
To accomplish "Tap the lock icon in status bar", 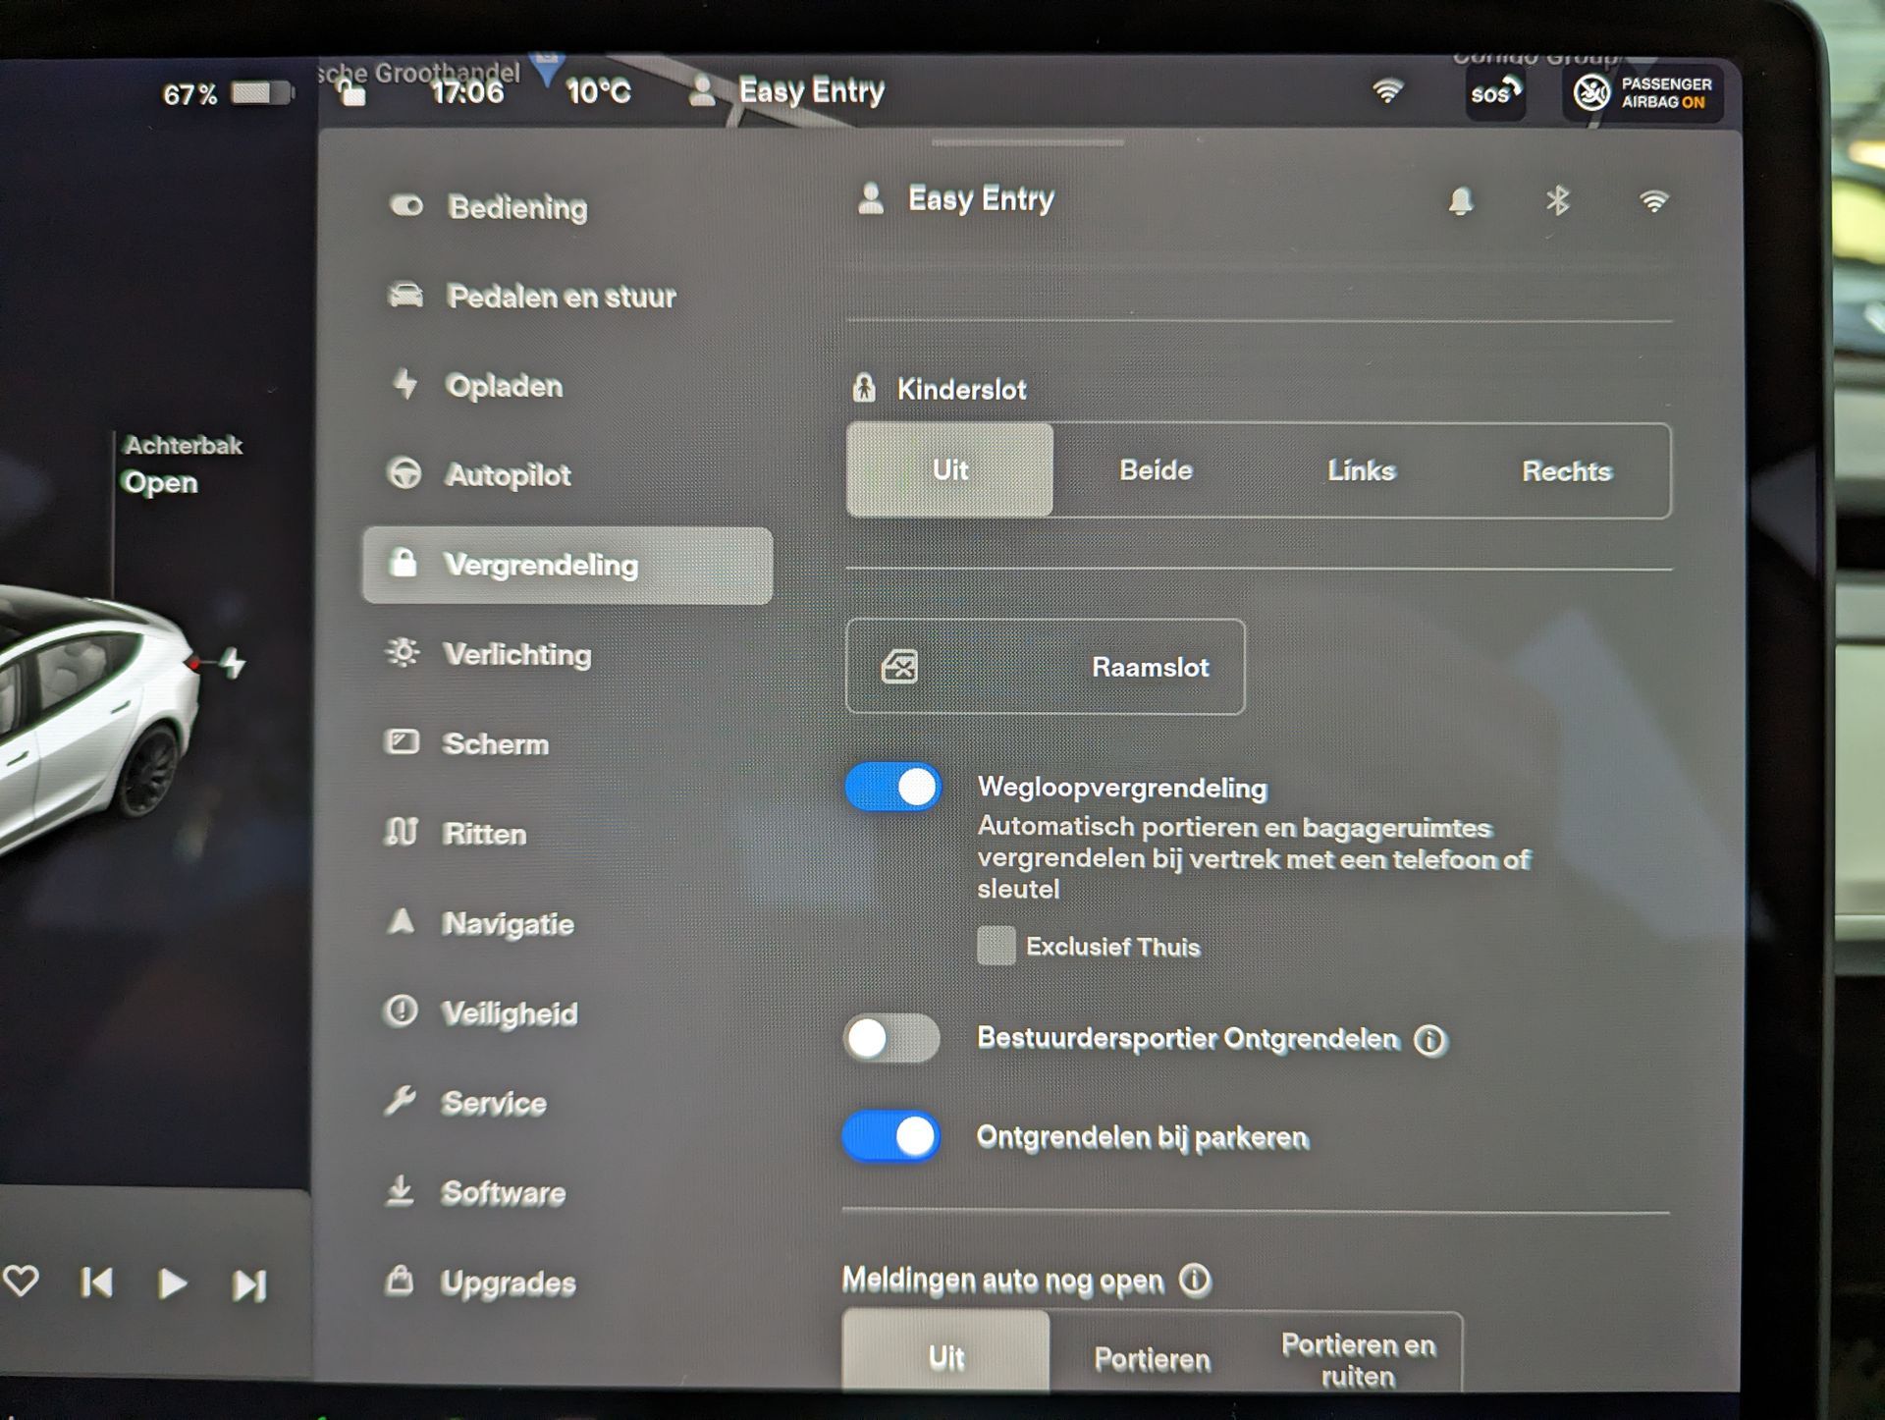I will [x=351, y=94].
